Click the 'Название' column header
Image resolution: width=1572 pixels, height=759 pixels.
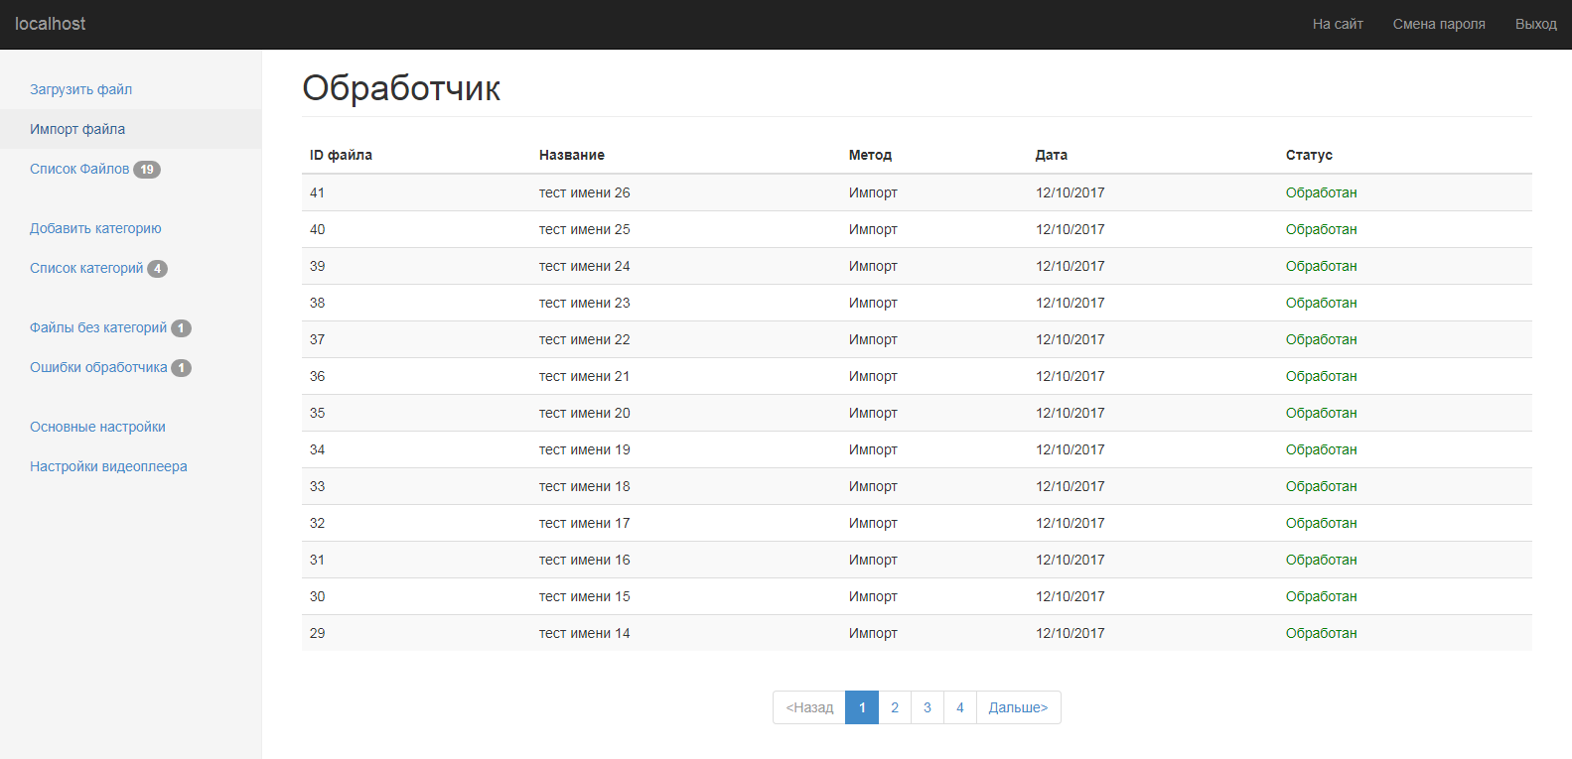[572, 155]
